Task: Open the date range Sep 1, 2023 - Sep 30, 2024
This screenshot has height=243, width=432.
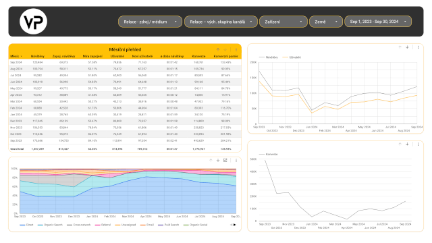Action: coord(378,22)
